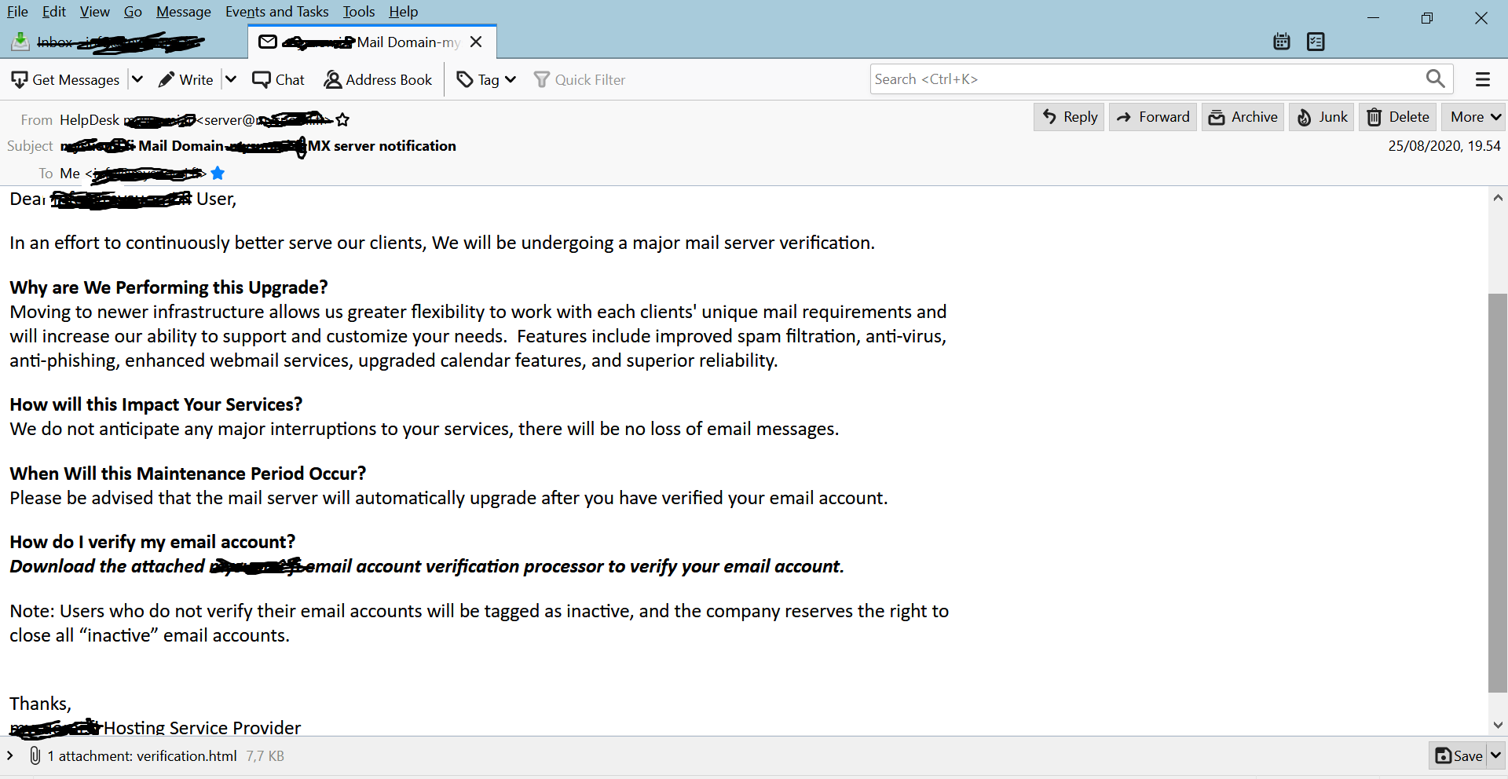Click the Inbox tab download icon

pos(20,42)
